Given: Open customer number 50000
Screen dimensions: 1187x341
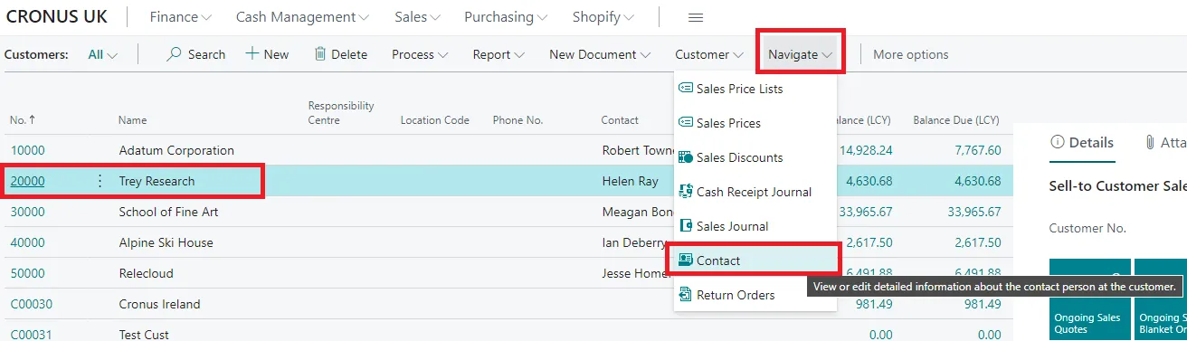Looking at the screenshot, I should pyautogui.click(x=27, y=273).
